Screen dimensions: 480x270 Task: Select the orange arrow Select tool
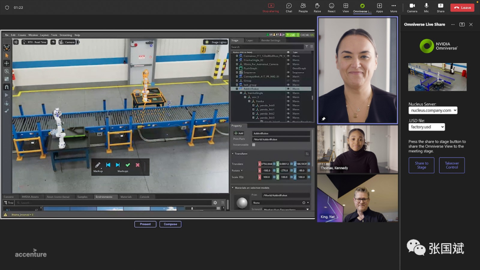(6, 56)
